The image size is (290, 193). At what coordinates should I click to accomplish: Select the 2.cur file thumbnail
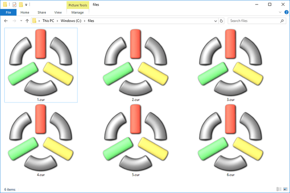pyautogui.click(x=136, y=63)
